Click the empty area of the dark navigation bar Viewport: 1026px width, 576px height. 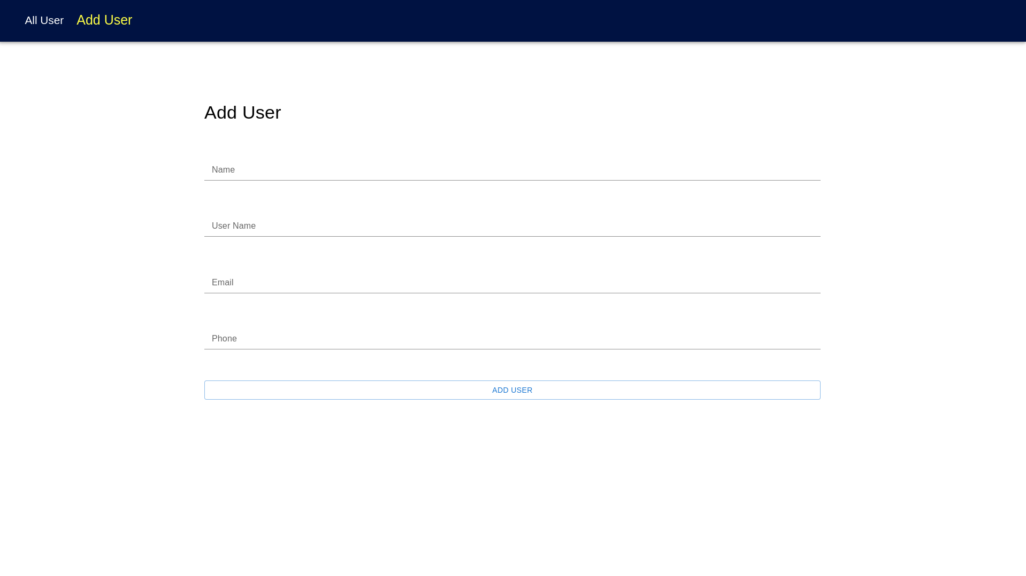pos(588,20)
